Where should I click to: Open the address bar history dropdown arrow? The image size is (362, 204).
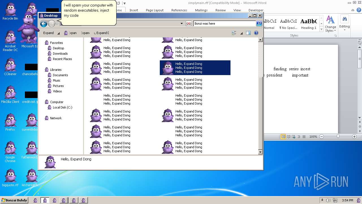pyautogui.click(x=182, y=24)
